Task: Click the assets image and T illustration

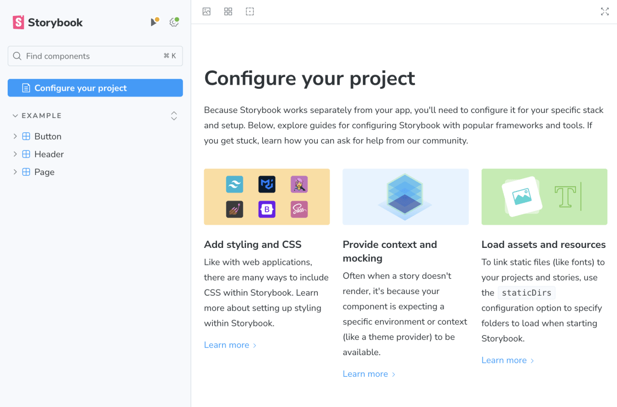Action: (544, 197)
